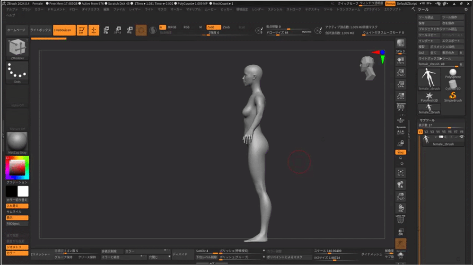Click the ディバイド (Divide) button

(183, 254)
